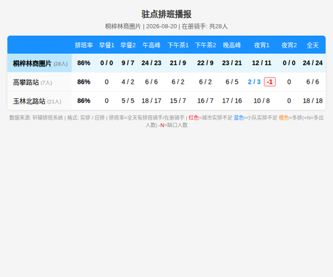Click 玉林北路站 全天 value 18 / 18

(x=312, y=101)
